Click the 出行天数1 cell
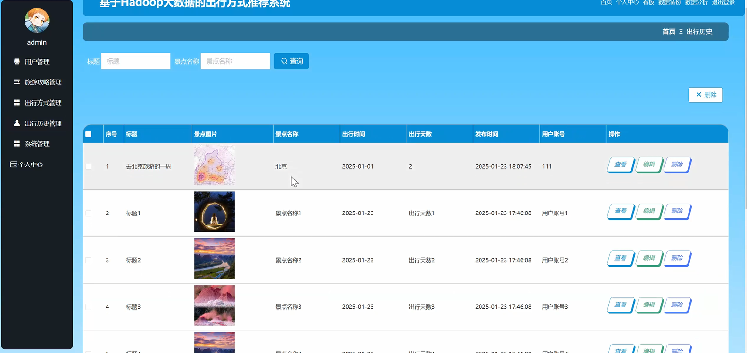Image resolution: width=747 pixels, height=353 pixels. click(422, 213)
